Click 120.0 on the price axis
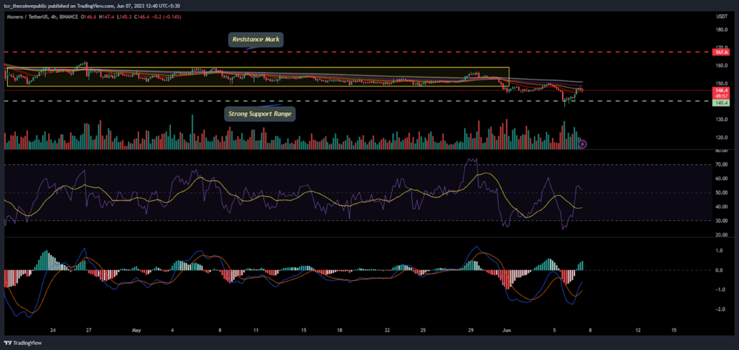Screen dimensions: 739x350 point(722,138)
